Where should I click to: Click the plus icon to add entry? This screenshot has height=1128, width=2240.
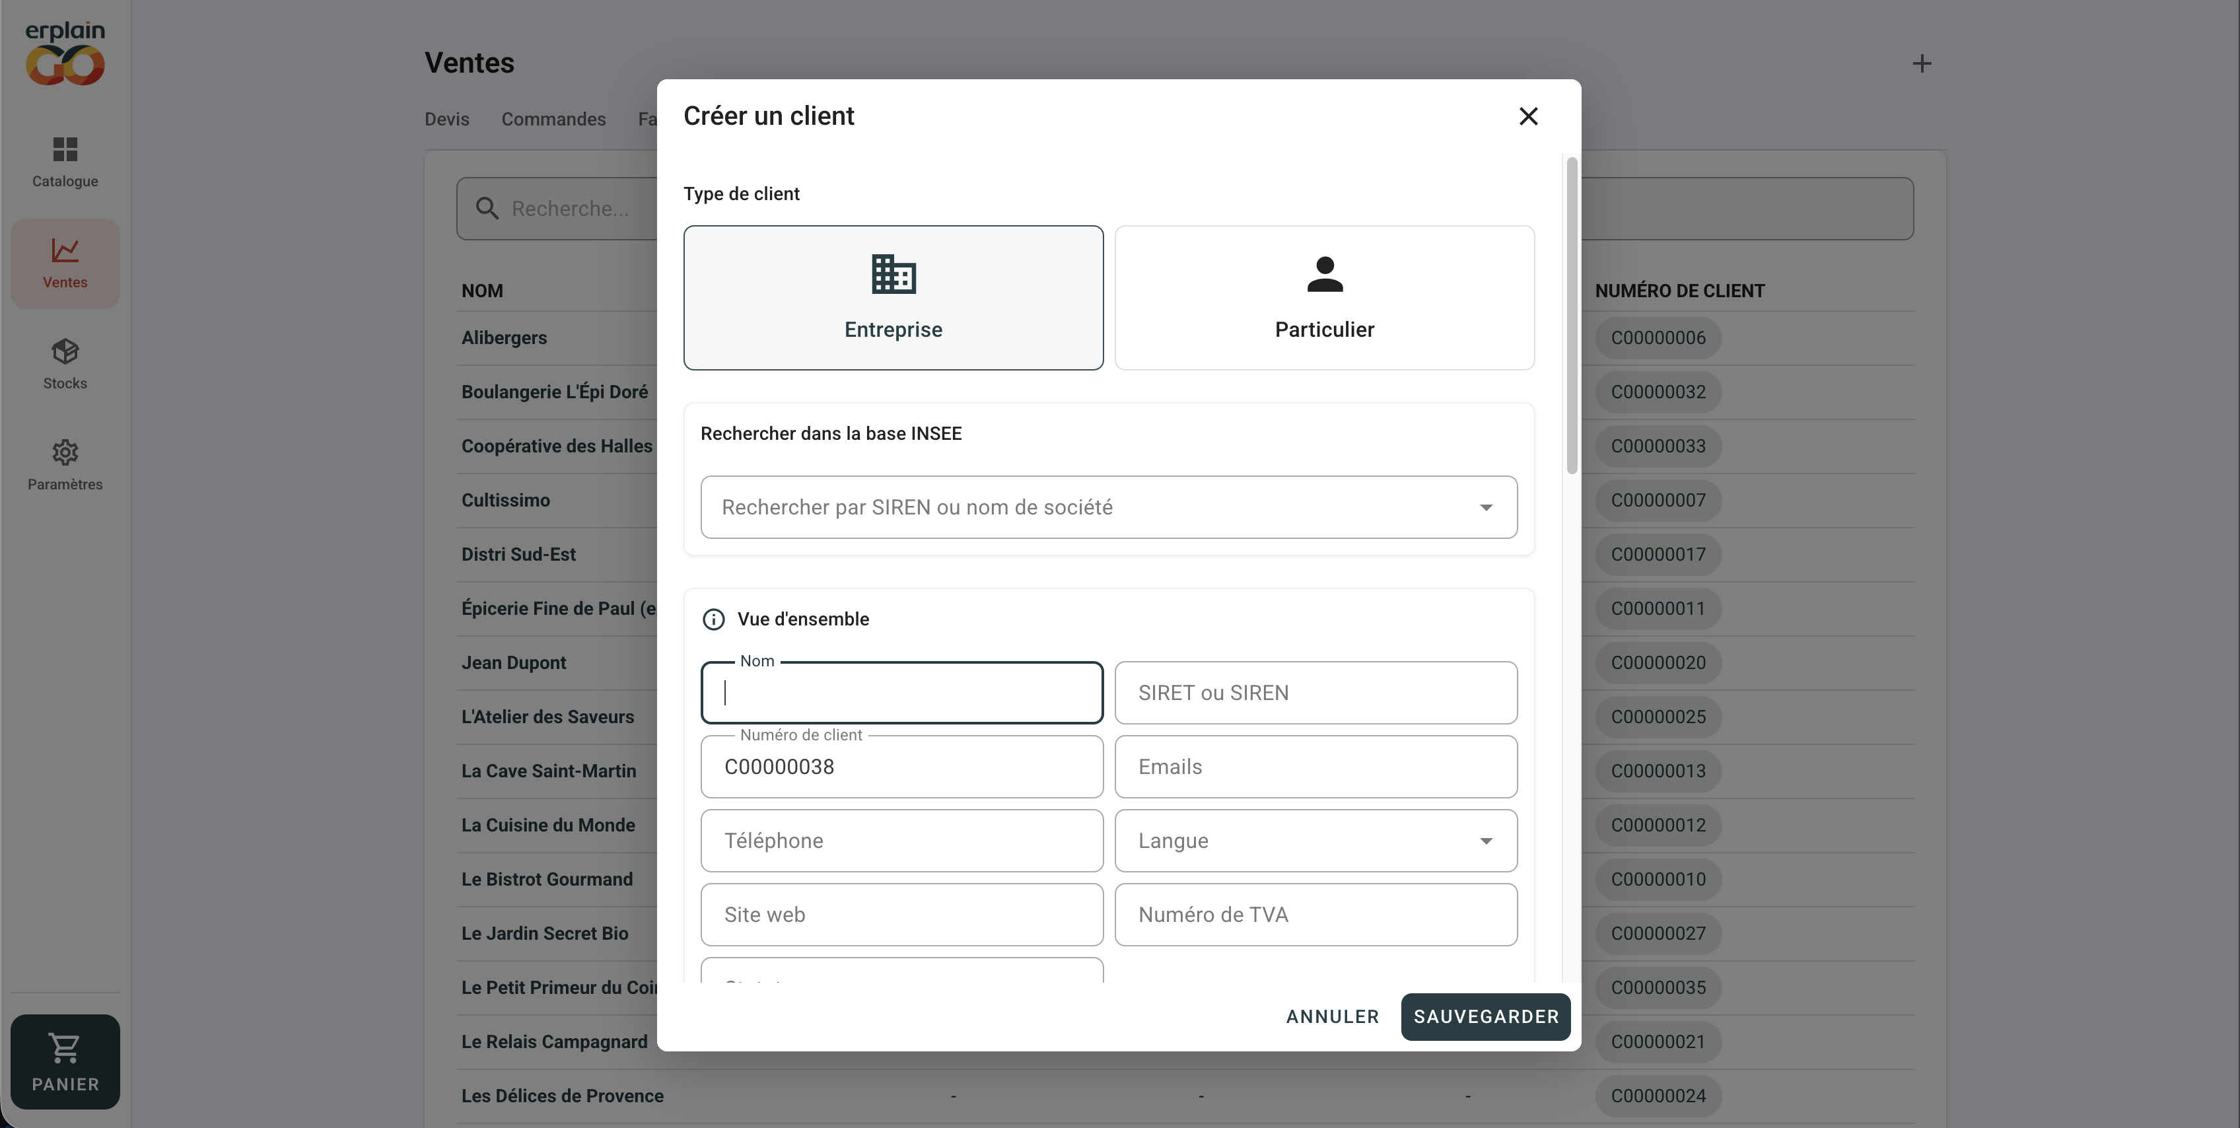1922,63
